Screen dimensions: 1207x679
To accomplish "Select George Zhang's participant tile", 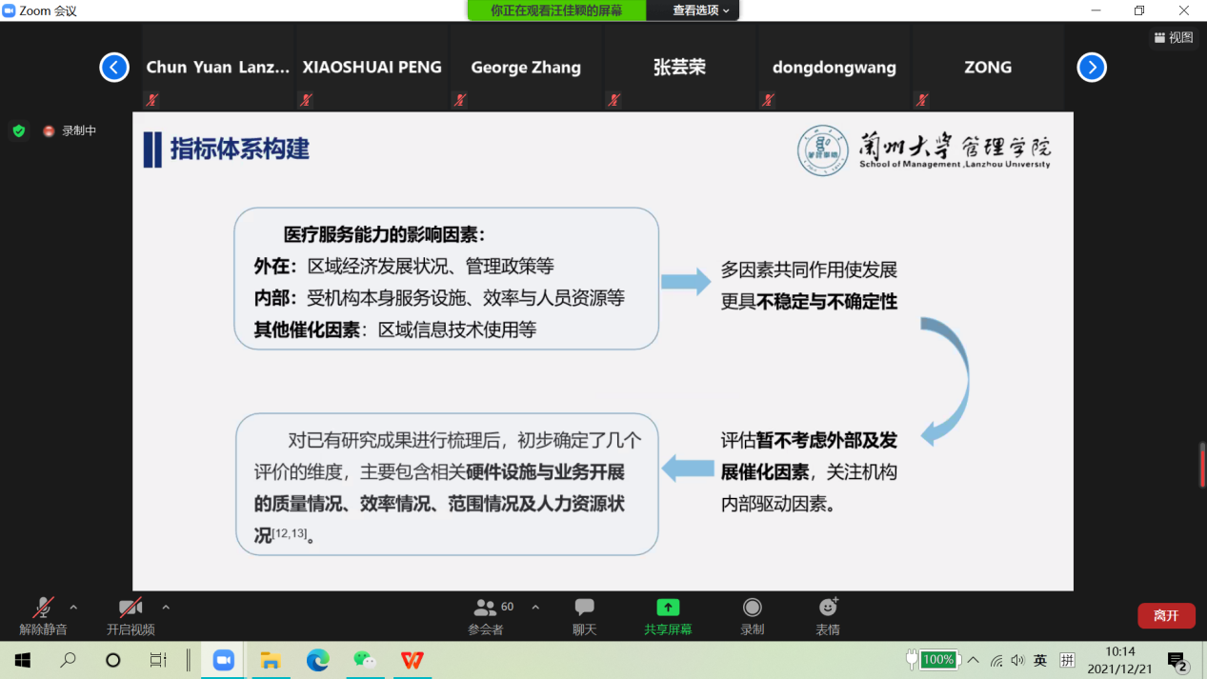I will tap(526, 68).
